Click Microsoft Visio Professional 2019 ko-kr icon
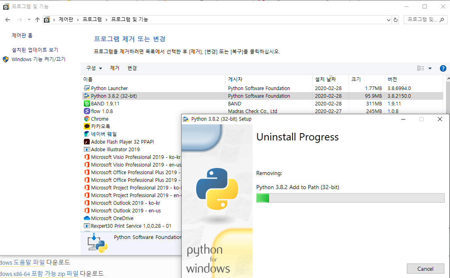 (x=87, y=157)
